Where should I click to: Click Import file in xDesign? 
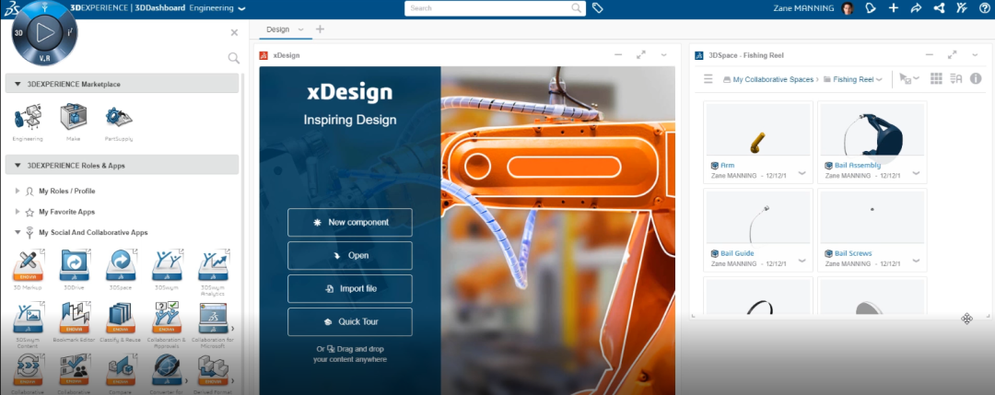pyautogui.click(x=350, y=288)
